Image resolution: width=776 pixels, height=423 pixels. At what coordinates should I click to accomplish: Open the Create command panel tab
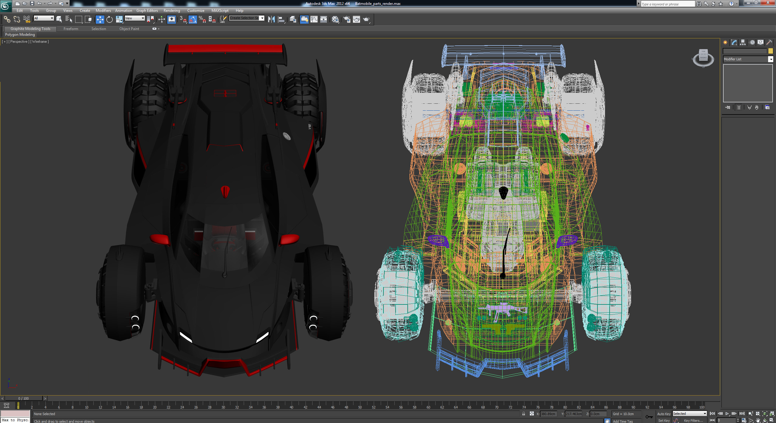pyautogui.click(x=725, y=42)
